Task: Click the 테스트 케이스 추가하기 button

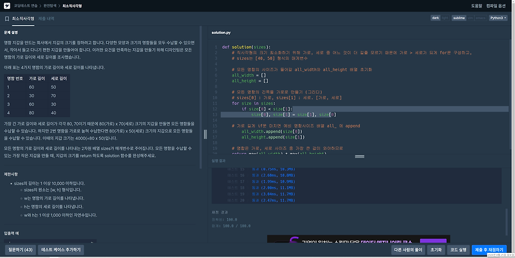Action: click(x=61, y=250)
